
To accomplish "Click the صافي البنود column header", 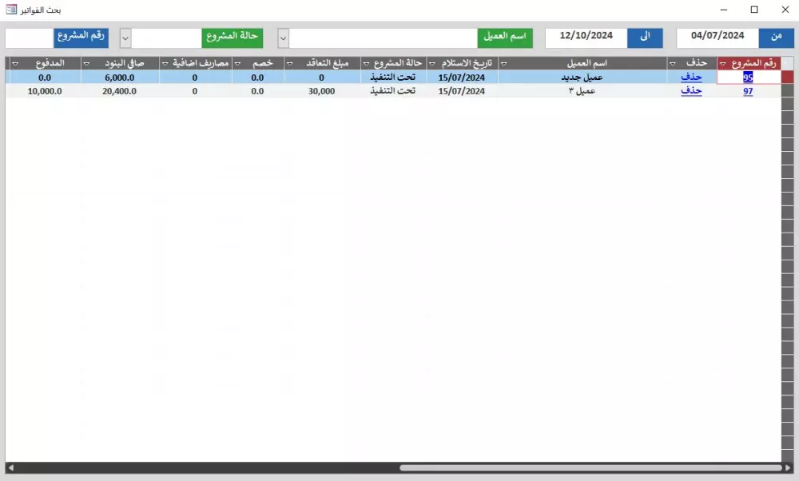I will tap(120, 63).
